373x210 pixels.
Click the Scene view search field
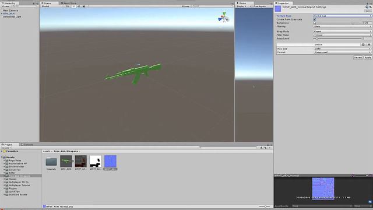(212, 6)
